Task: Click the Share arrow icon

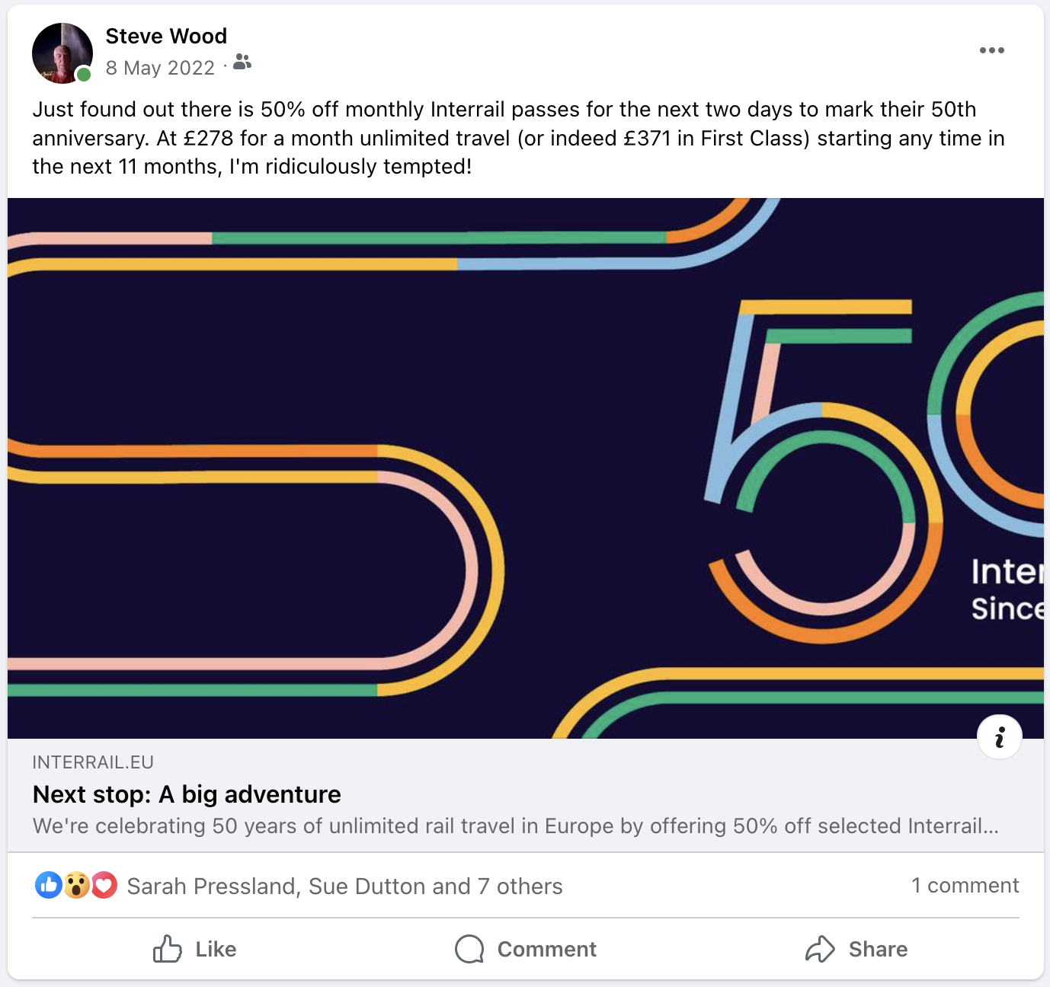Action: click(x=820, y=949)
